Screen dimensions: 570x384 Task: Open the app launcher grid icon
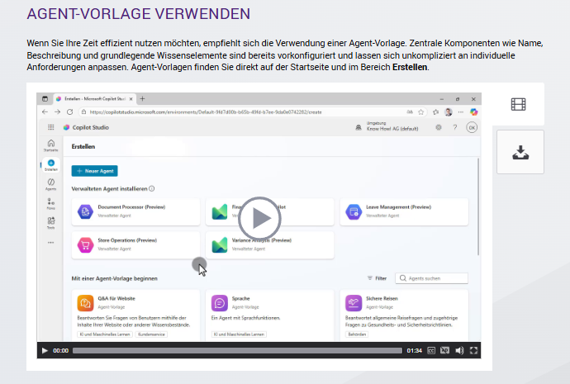[51, 127]
